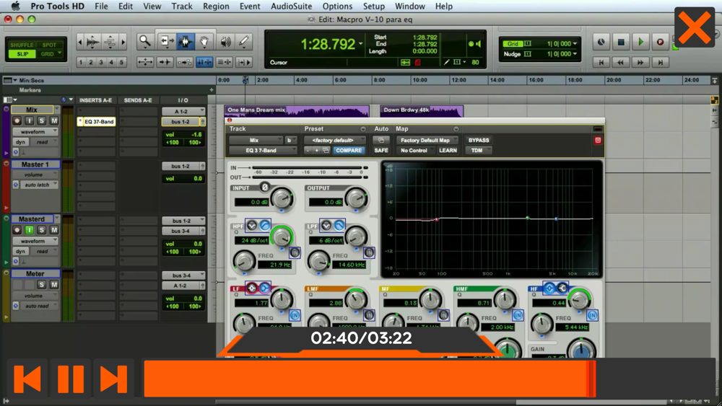Open Master 1 auto latch mode selector

point(40,185)
